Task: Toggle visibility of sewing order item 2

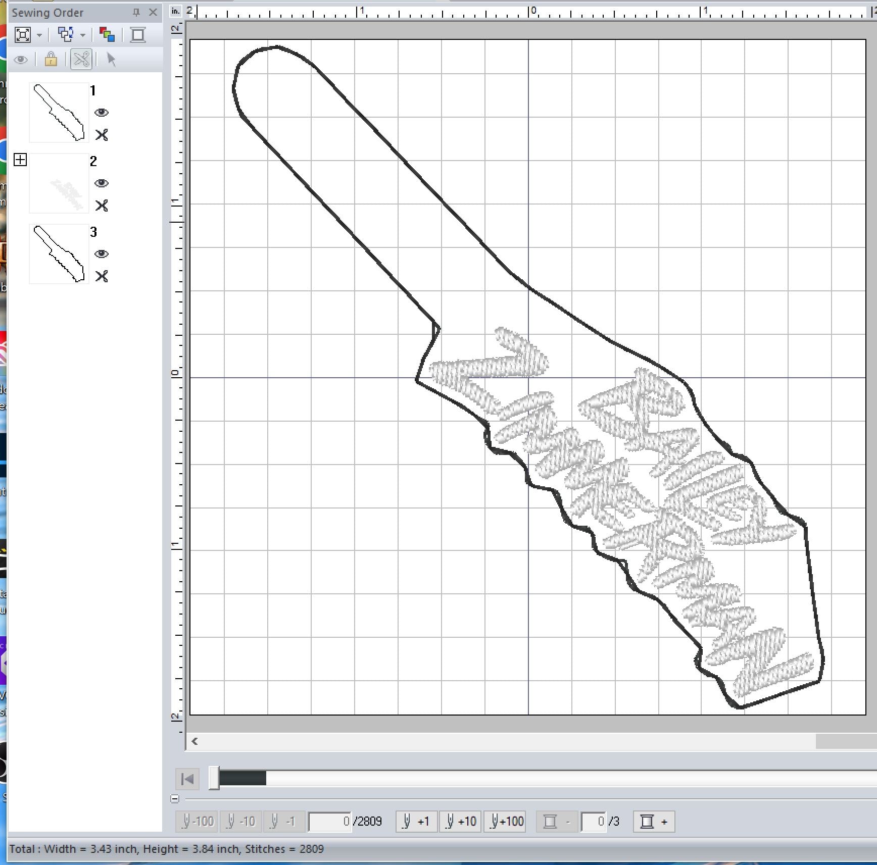Action: [102, 183]
